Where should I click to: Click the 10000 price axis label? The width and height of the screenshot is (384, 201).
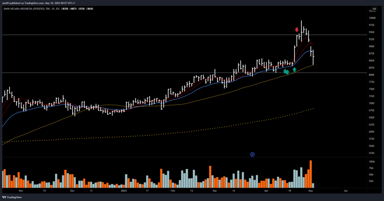coord(372,18)
